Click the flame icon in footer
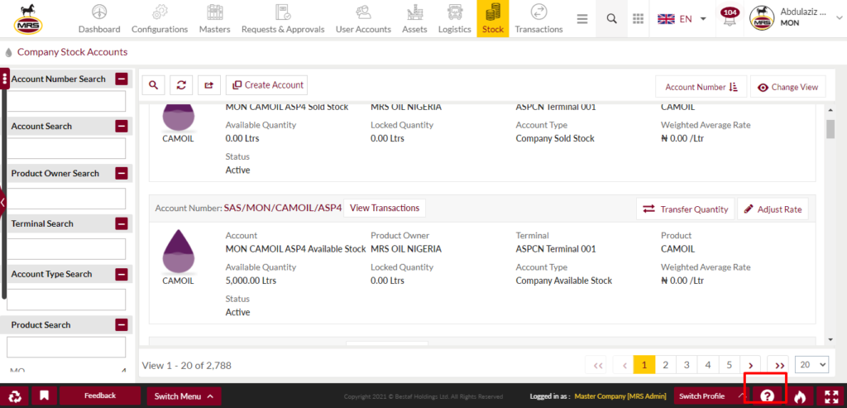Image resolution: width=847 pixels, height=408 pixels. point(801,396)
